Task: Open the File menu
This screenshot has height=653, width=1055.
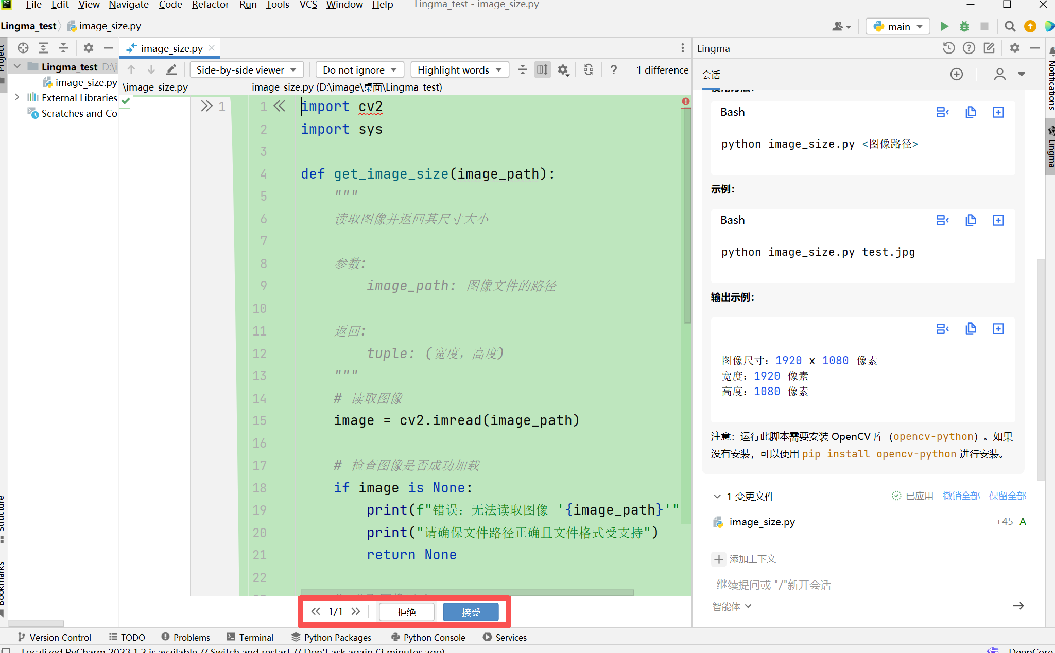Action: click(33, 5)
